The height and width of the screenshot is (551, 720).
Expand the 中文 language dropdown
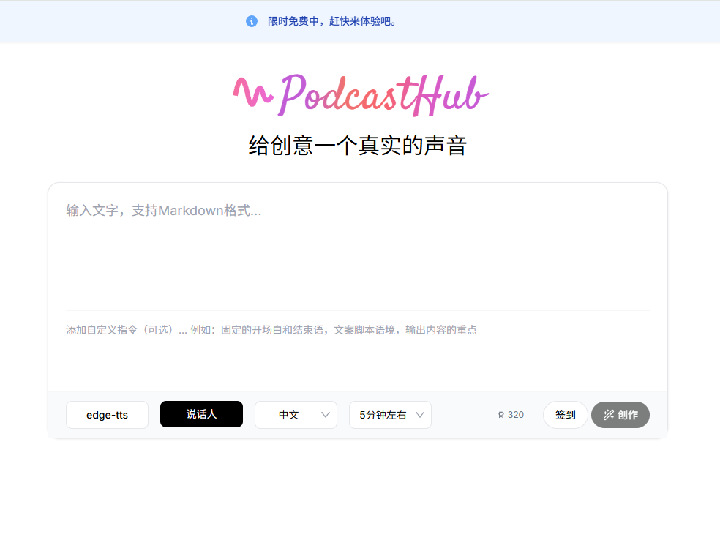(296, 415)
